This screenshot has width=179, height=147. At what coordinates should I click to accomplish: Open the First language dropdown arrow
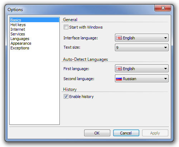pos(165,69)
